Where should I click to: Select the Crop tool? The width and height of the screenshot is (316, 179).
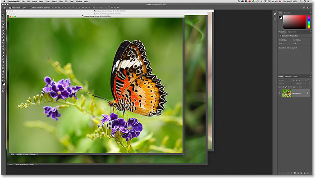coord(3,27)
